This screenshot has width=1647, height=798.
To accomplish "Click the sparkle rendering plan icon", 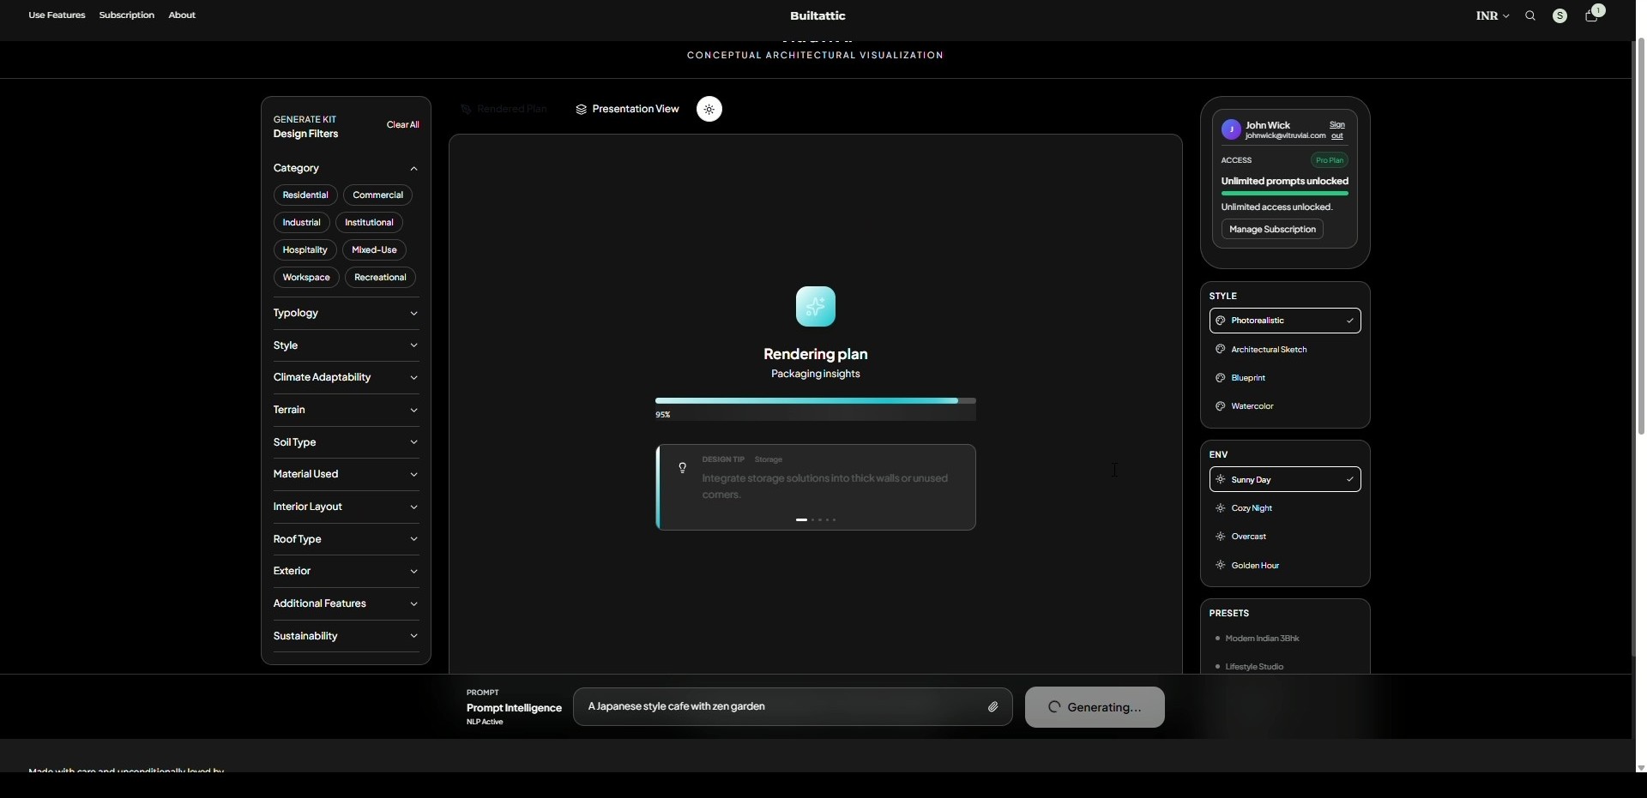I will 816,307.
